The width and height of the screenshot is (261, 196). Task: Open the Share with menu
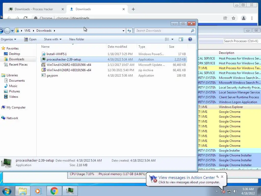click(x=53, y=39)
